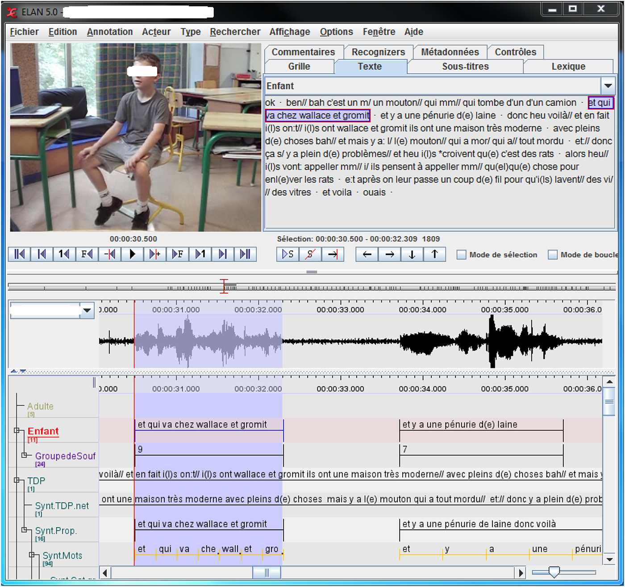Viewport: 625px width, 587px height.
Task: Switch to the Grille tab
Action: [x=299, y=67]
